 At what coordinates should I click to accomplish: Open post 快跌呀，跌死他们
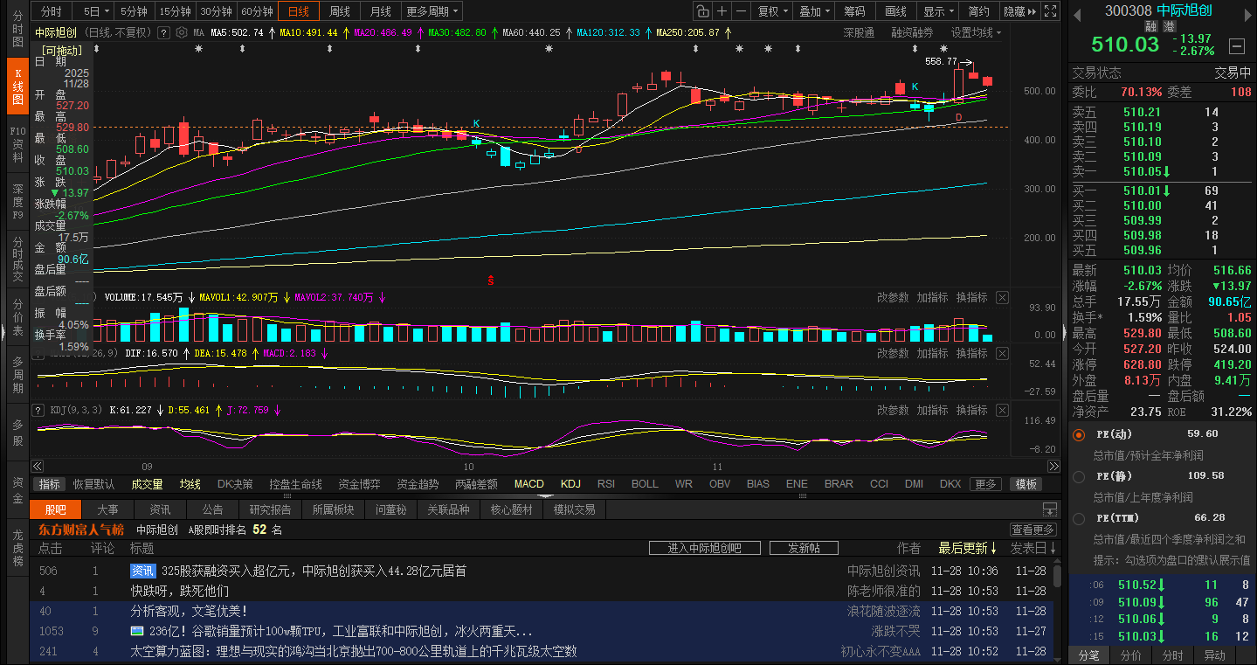(180, 591)
